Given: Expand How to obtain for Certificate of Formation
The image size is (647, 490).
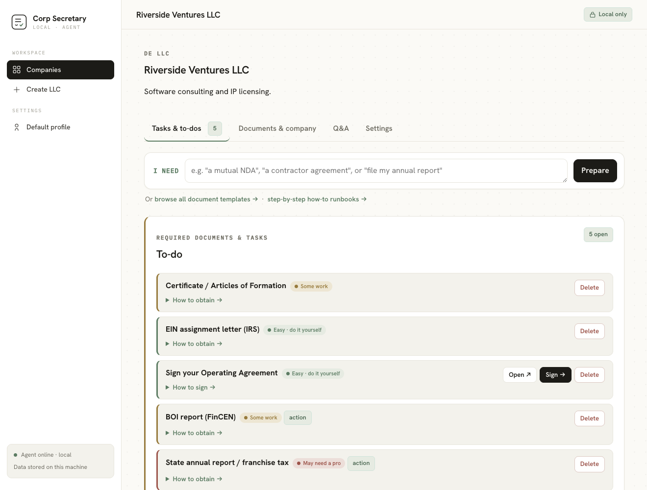Looking at the screenshot, I should click(x=194, y=300).
